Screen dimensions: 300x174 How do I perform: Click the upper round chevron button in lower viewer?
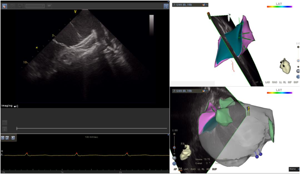click(x=174, y=158)
